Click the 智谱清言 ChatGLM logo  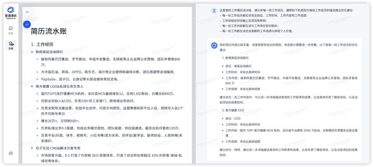pos(11,13)
